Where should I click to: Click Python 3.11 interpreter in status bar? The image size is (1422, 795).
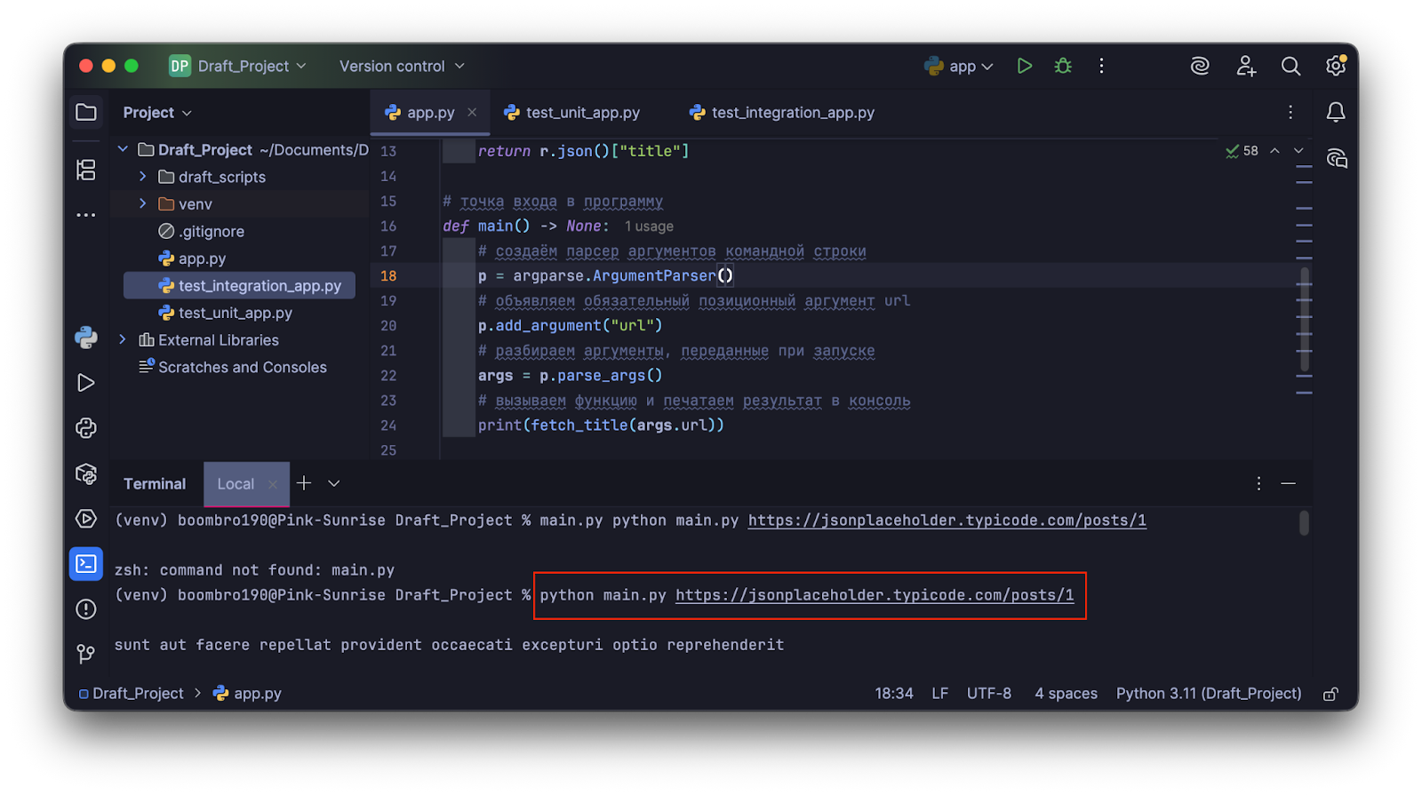[x=1208, y=694]
